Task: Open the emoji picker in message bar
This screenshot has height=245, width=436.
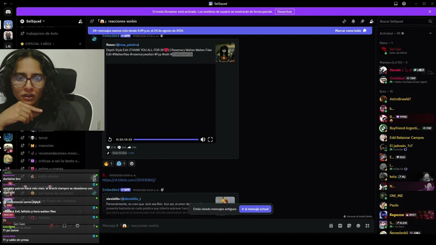Action: click(358, 226)
